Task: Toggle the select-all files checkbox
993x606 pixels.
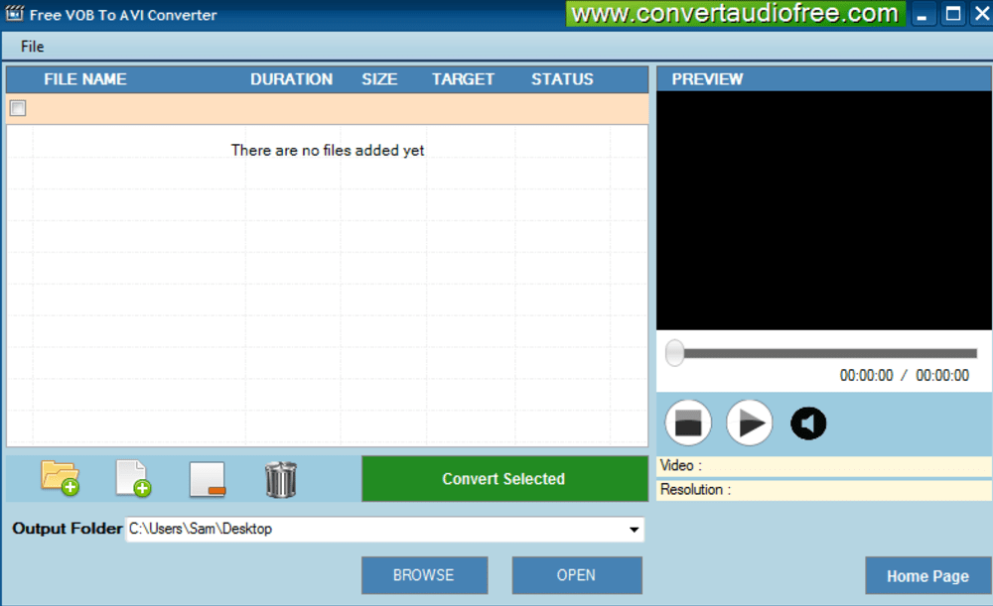Action: [17, 108]
